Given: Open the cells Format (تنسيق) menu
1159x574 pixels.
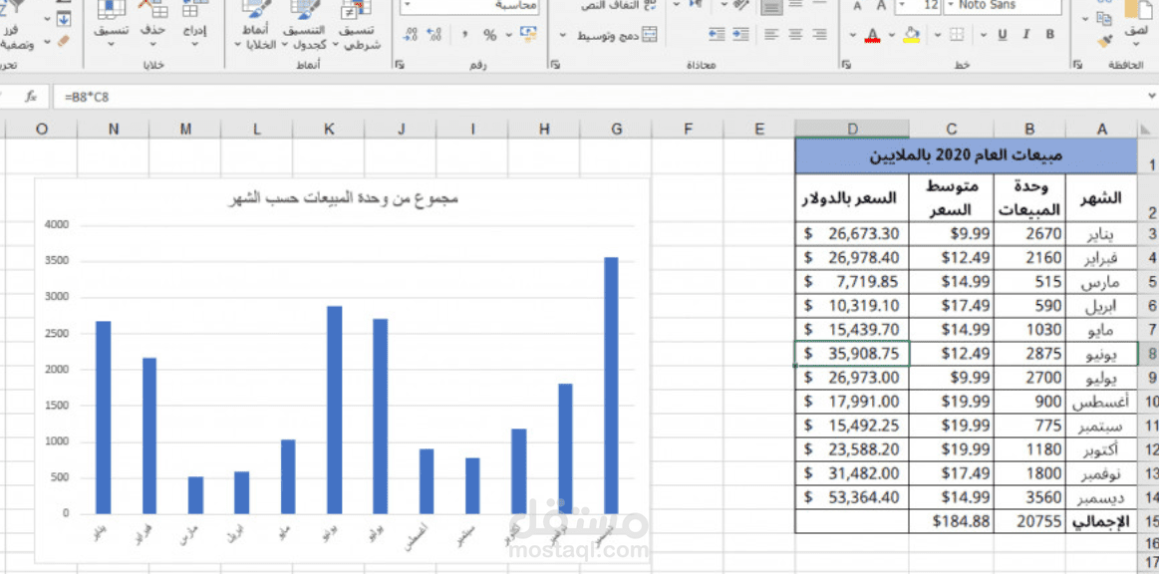Looking at the screenshot, I should [x=111, y=24].
